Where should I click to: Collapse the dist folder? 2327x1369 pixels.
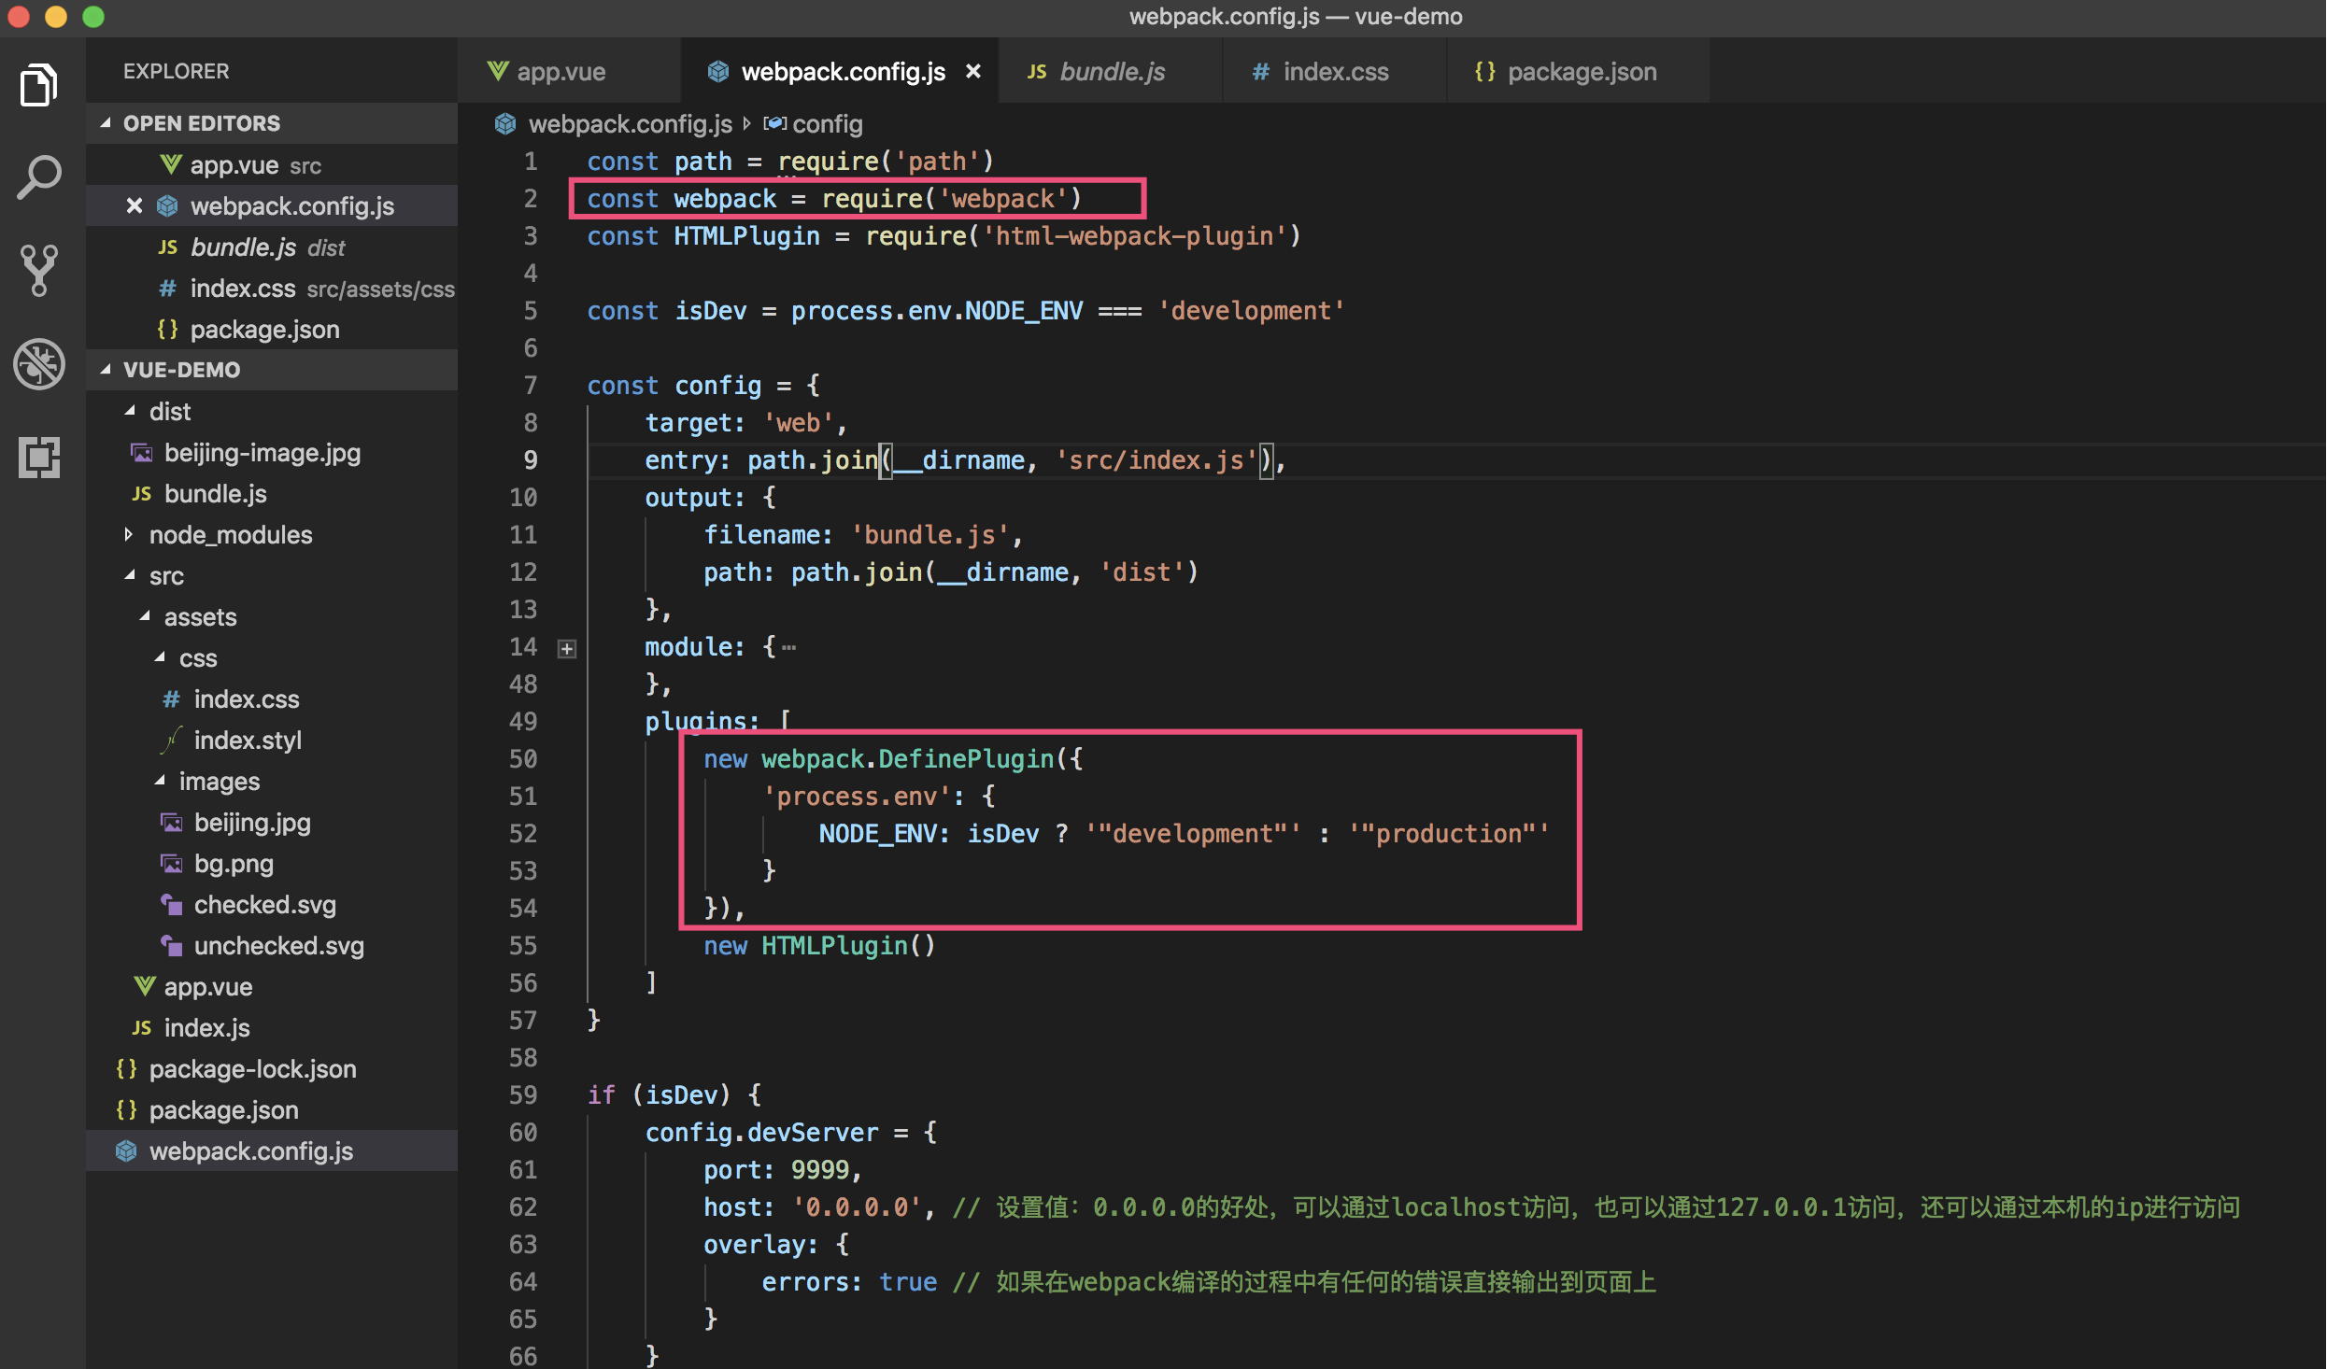(169, 412)
